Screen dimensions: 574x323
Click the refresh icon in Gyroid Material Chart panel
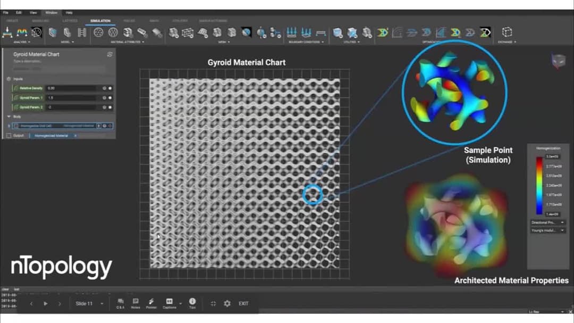pos(109,54)
